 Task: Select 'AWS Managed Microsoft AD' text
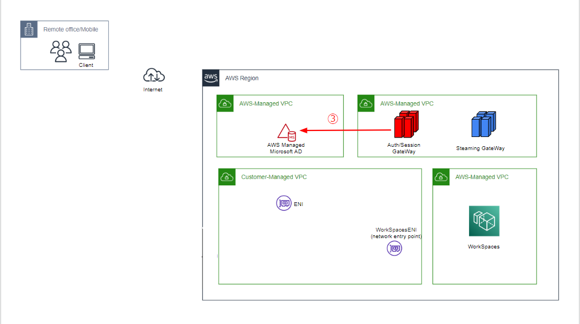286,148
